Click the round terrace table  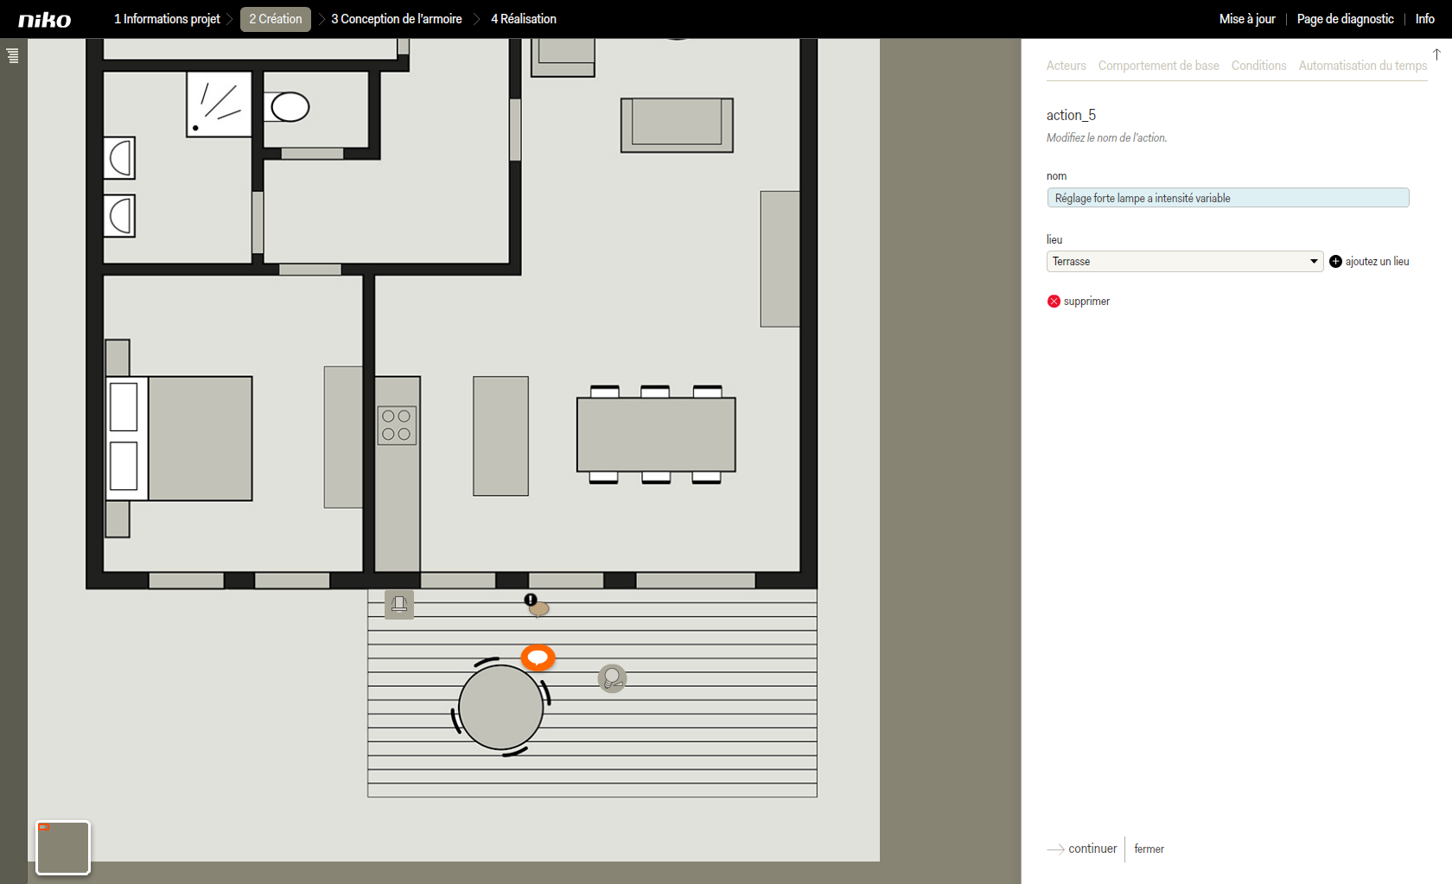[500, 707]
